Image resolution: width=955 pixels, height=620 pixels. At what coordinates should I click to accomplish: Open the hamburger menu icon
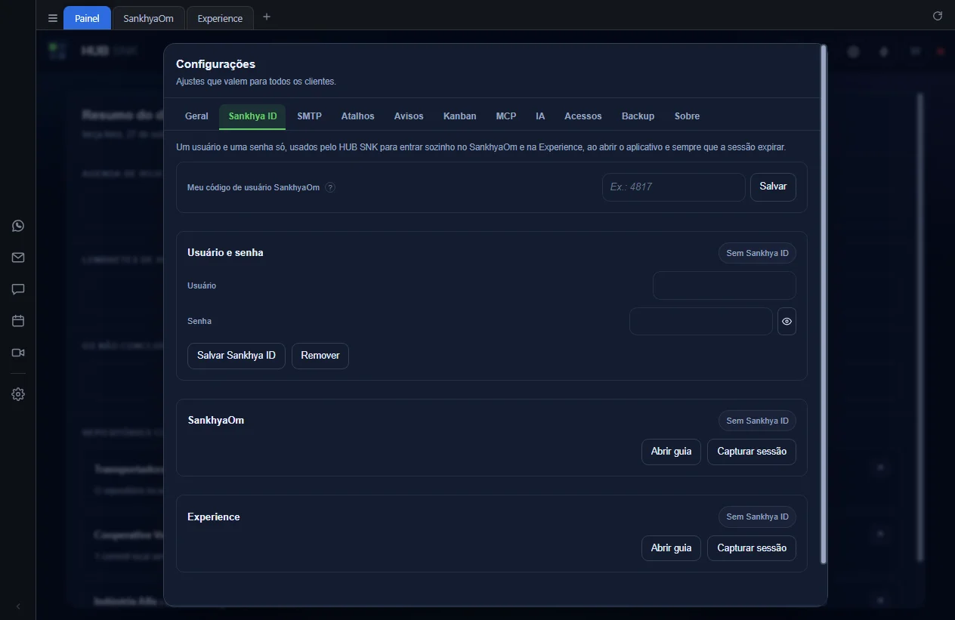(53, 18)
